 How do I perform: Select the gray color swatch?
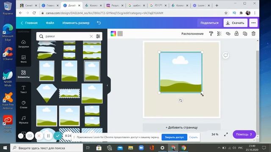click(x=120, y=34)
